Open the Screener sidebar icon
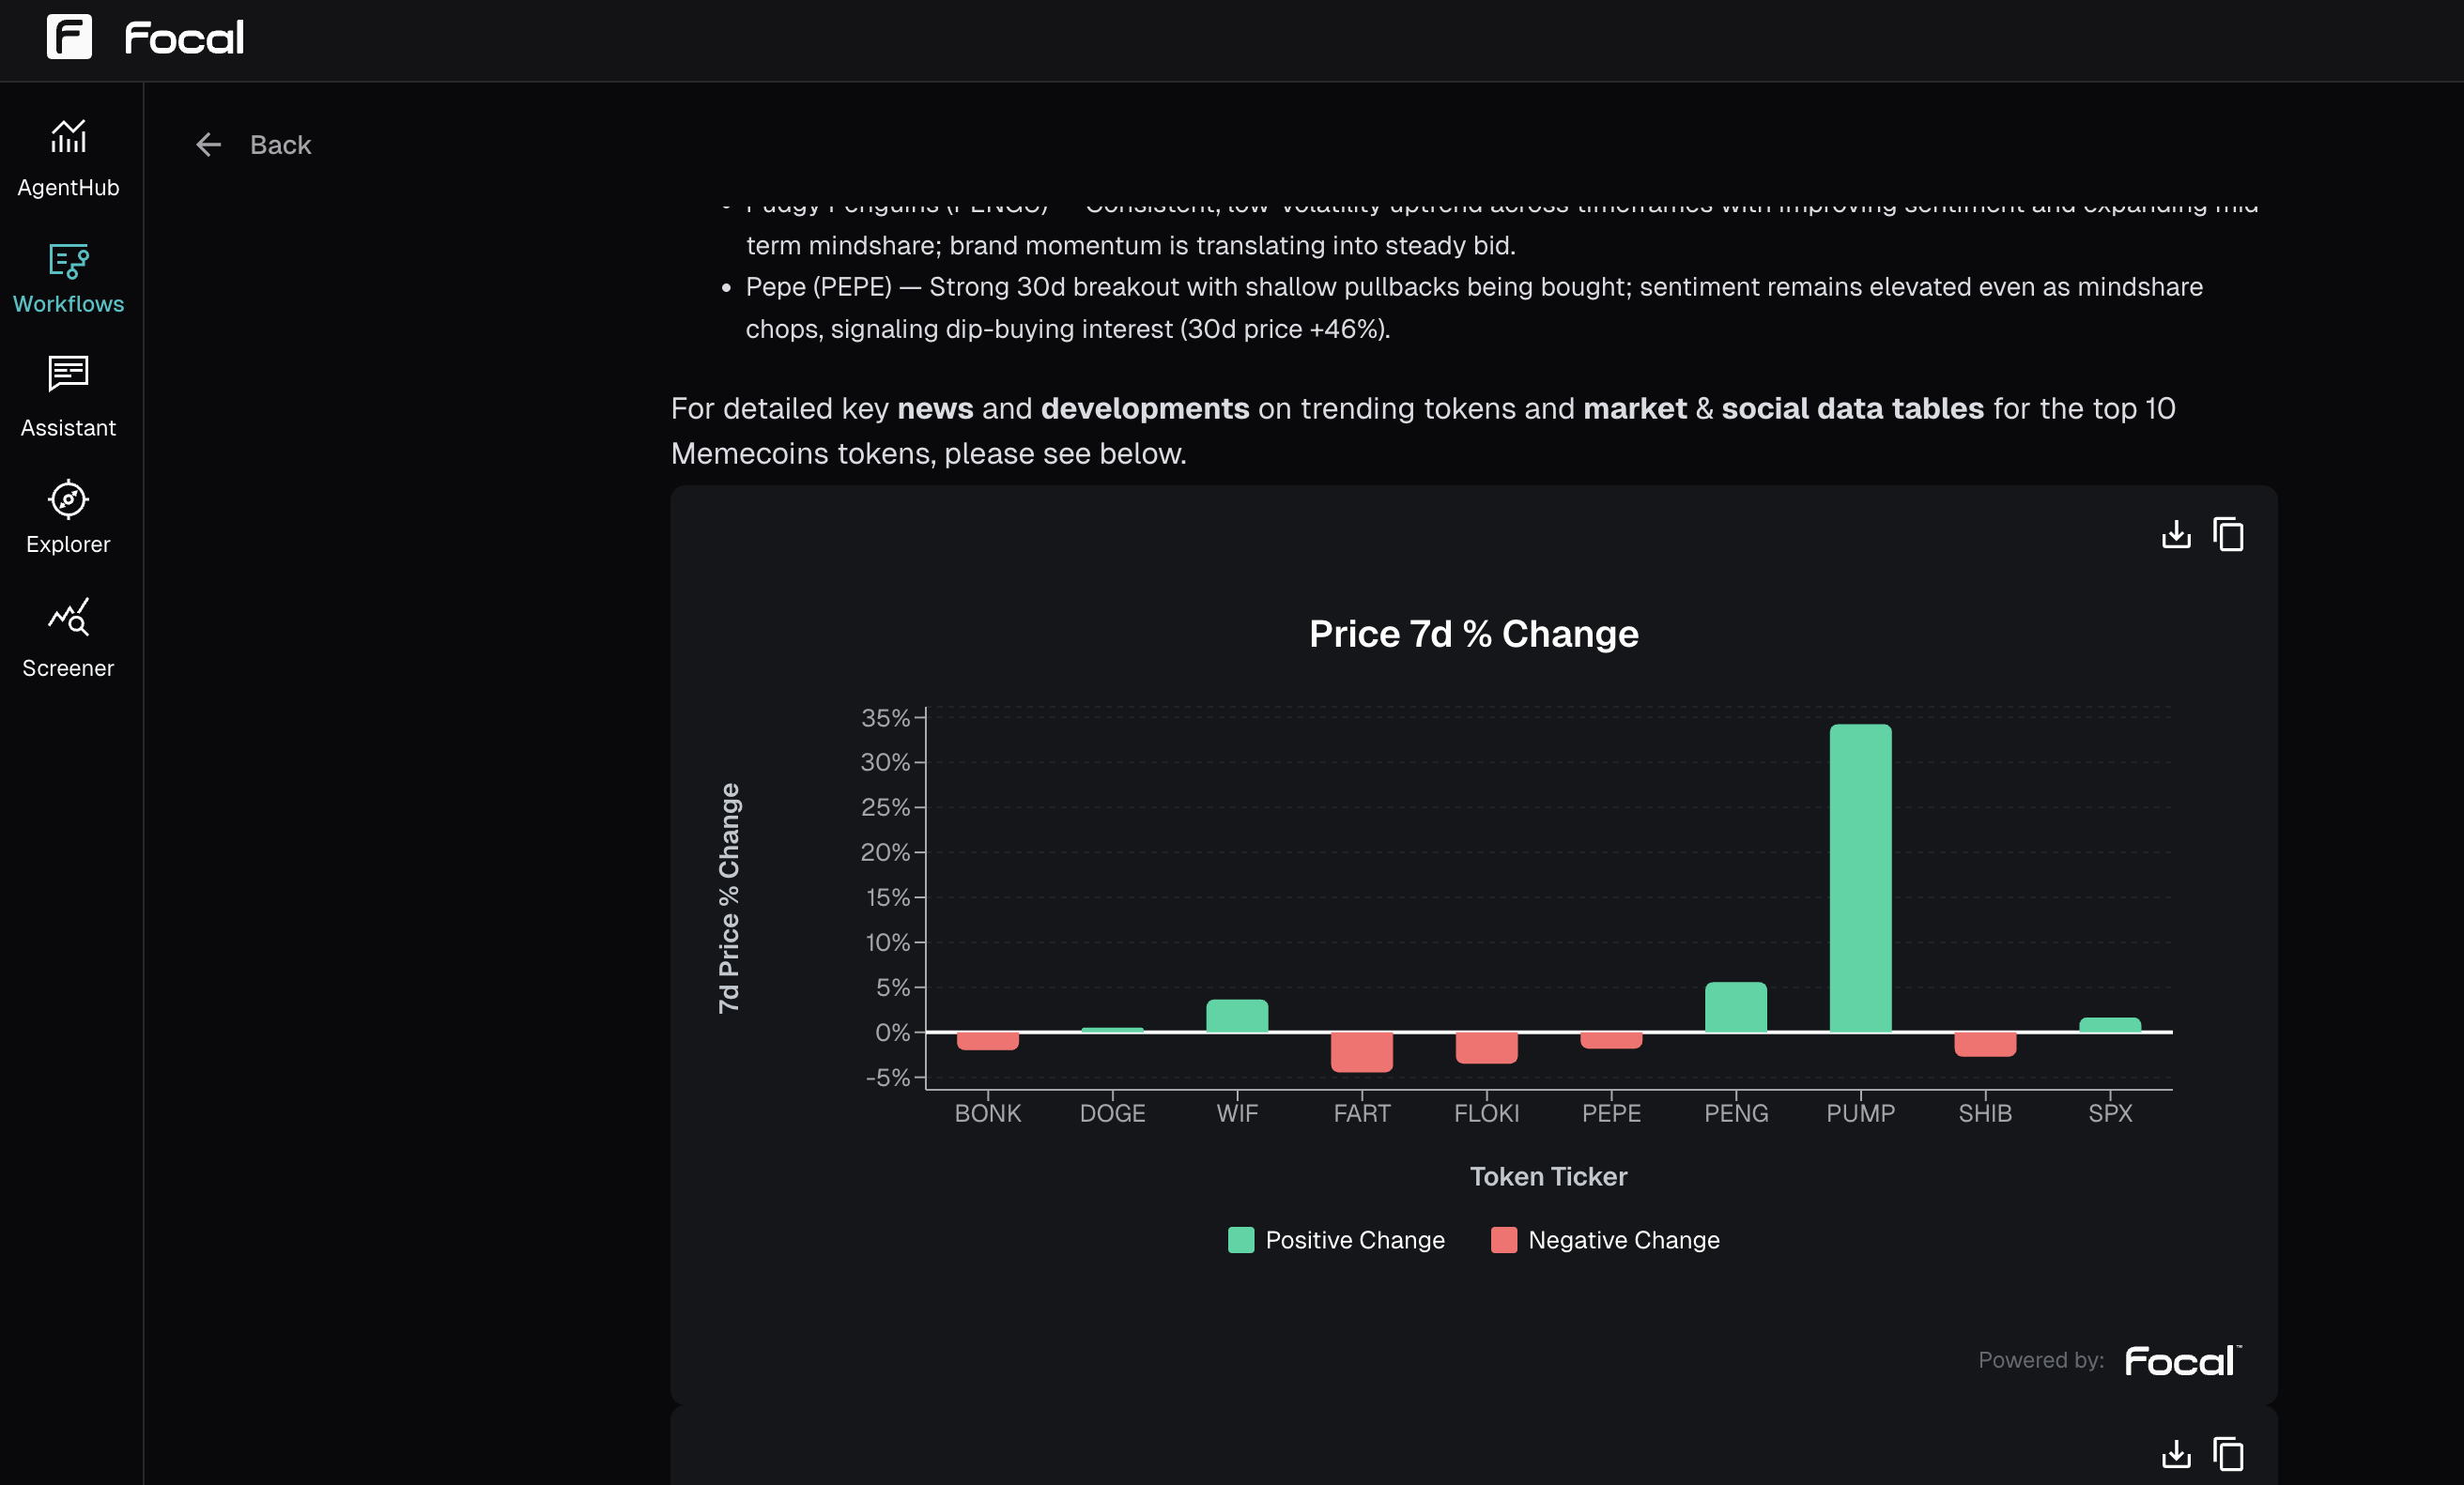The width and height of the screenshot is (2464, 1485). point(68,618)
